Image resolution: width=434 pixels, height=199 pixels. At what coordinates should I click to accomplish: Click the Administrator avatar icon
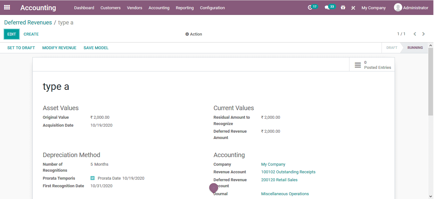coord(398,7)
